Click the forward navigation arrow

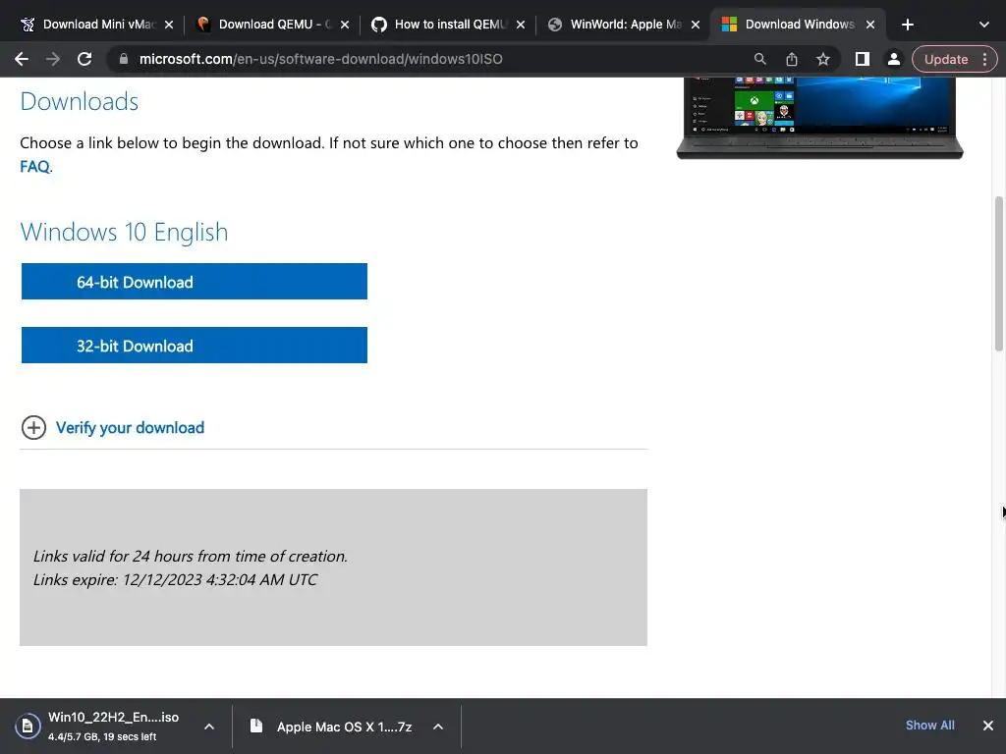click(x=53, y=59)
